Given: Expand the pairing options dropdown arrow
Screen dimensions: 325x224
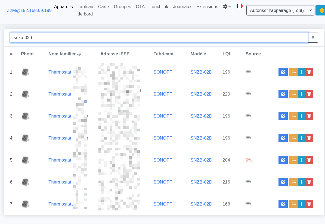Looking at the screenshot, I should pos(311,10).
